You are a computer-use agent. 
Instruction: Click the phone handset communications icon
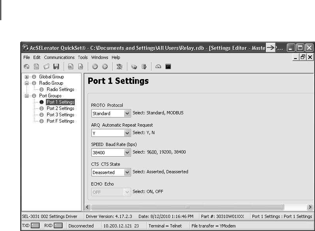point(134,66)
